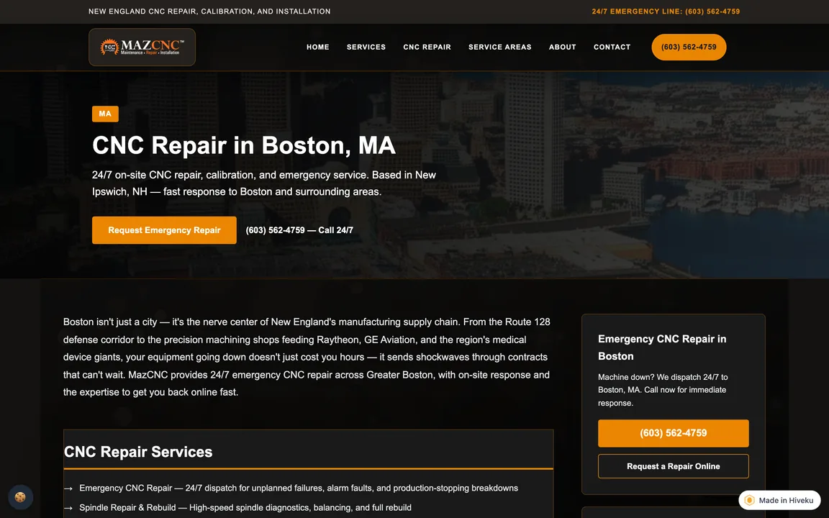
Task: Click the 'CNC Repair in Boston, MA' heading
Action: (244, 145)
